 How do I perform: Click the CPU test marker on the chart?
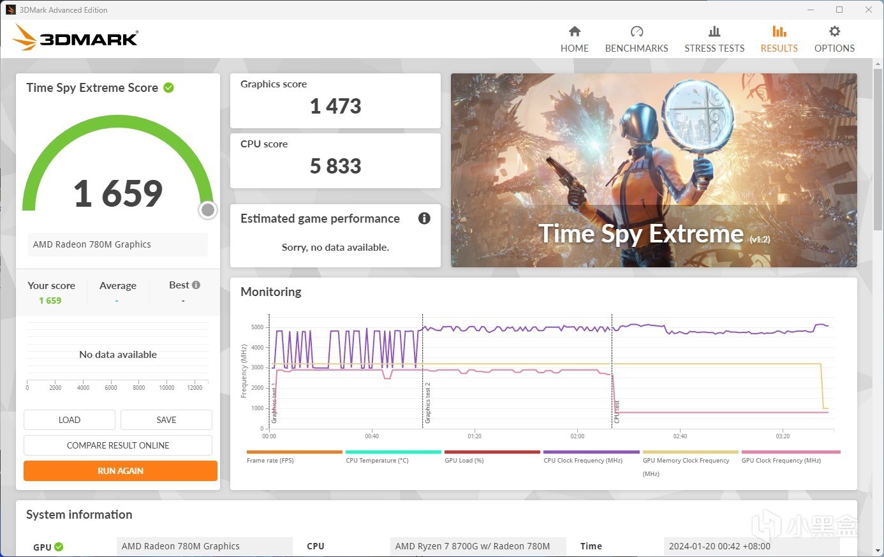click(617, 412)
